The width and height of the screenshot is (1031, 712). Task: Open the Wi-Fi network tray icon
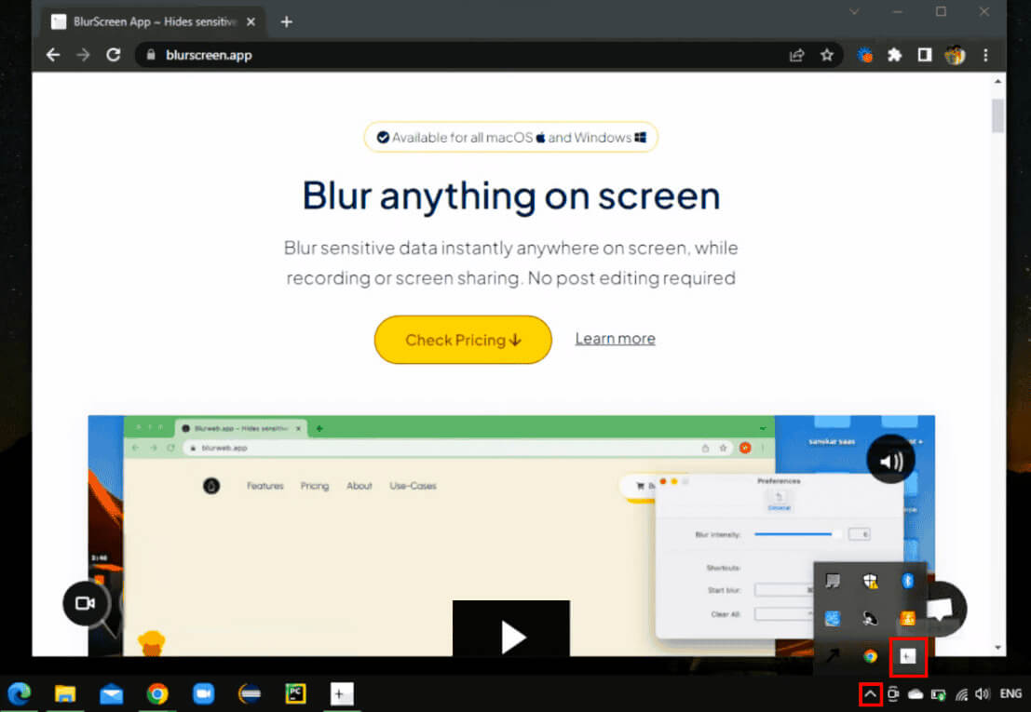pos(961,694)
